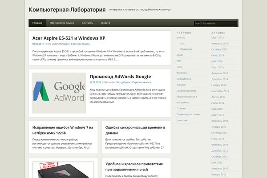Open the Ноябрь 2014 archive
267x178 pixels.
[x=219, y=85]
